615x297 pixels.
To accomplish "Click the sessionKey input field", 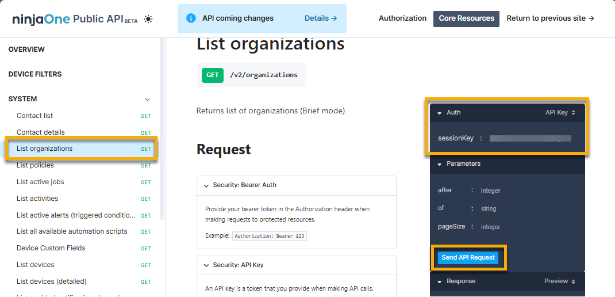I will click(531, 138).
